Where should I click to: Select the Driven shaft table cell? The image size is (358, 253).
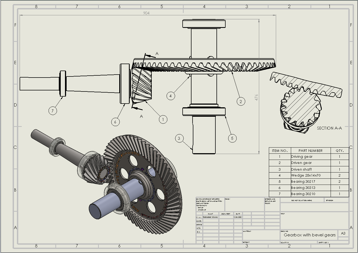click(310, 169)
